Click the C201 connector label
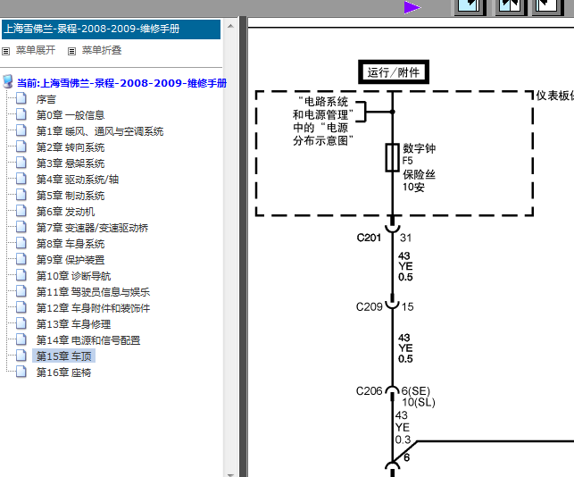The height and width of the screenshot is (477, 574). (x=369, y=238)
